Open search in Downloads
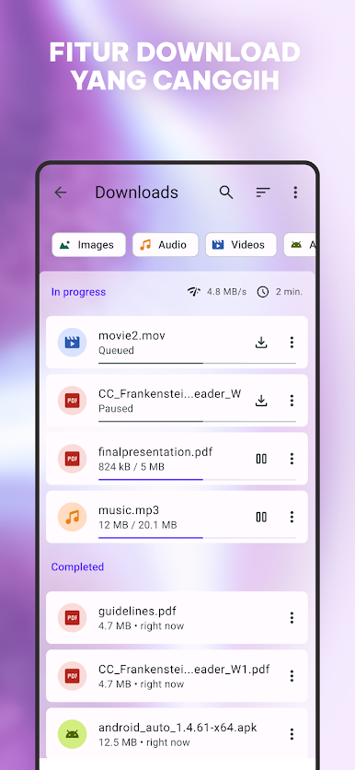The image size is (355, 770). [226, 192]
